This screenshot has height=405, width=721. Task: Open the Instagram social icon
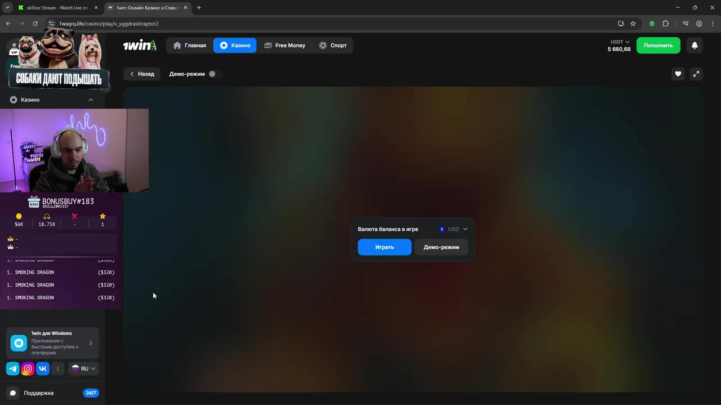28,368
